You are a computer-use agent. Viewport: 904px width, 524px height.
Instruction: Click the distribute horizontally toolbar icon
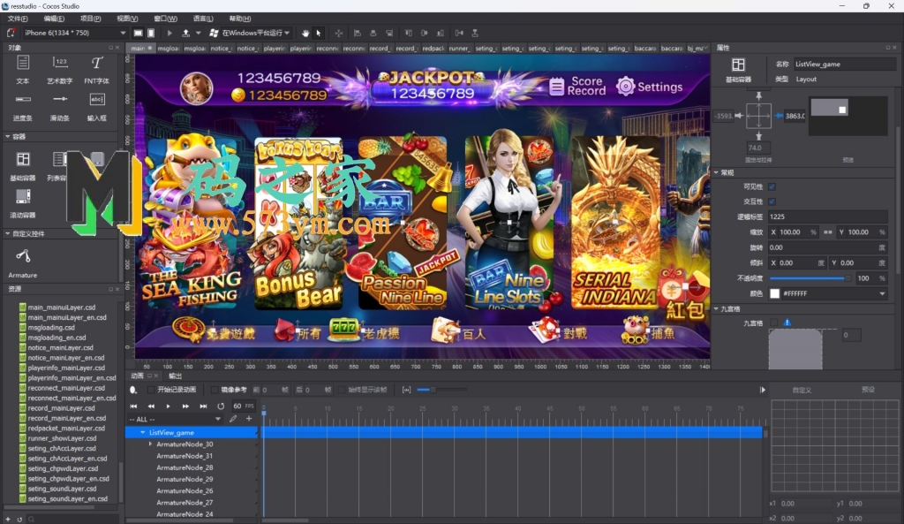(x=459, y=33)
